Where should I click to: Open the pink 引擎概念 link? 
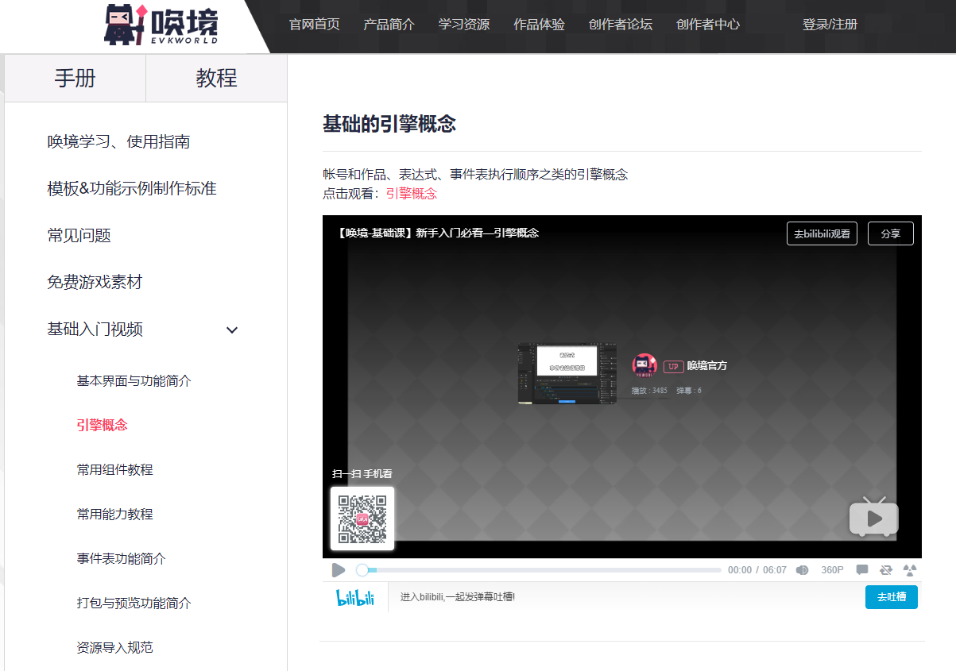click(x=412, y=194)
